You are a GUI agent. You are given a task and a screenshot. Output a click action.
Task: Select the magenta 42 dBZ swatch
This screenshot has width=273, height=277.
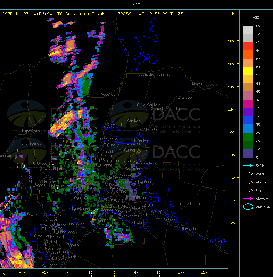click(x=248, y=104)
